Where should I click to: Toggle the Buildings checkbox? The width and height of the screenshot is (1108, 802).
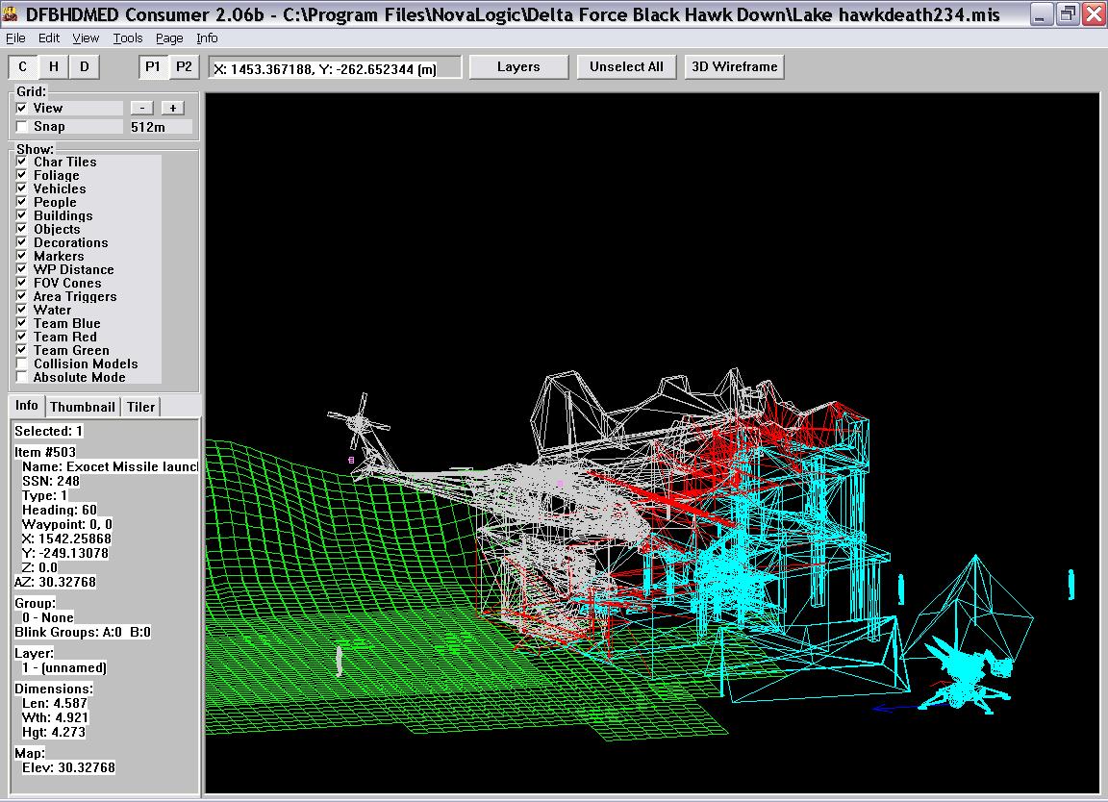point(22,215)
